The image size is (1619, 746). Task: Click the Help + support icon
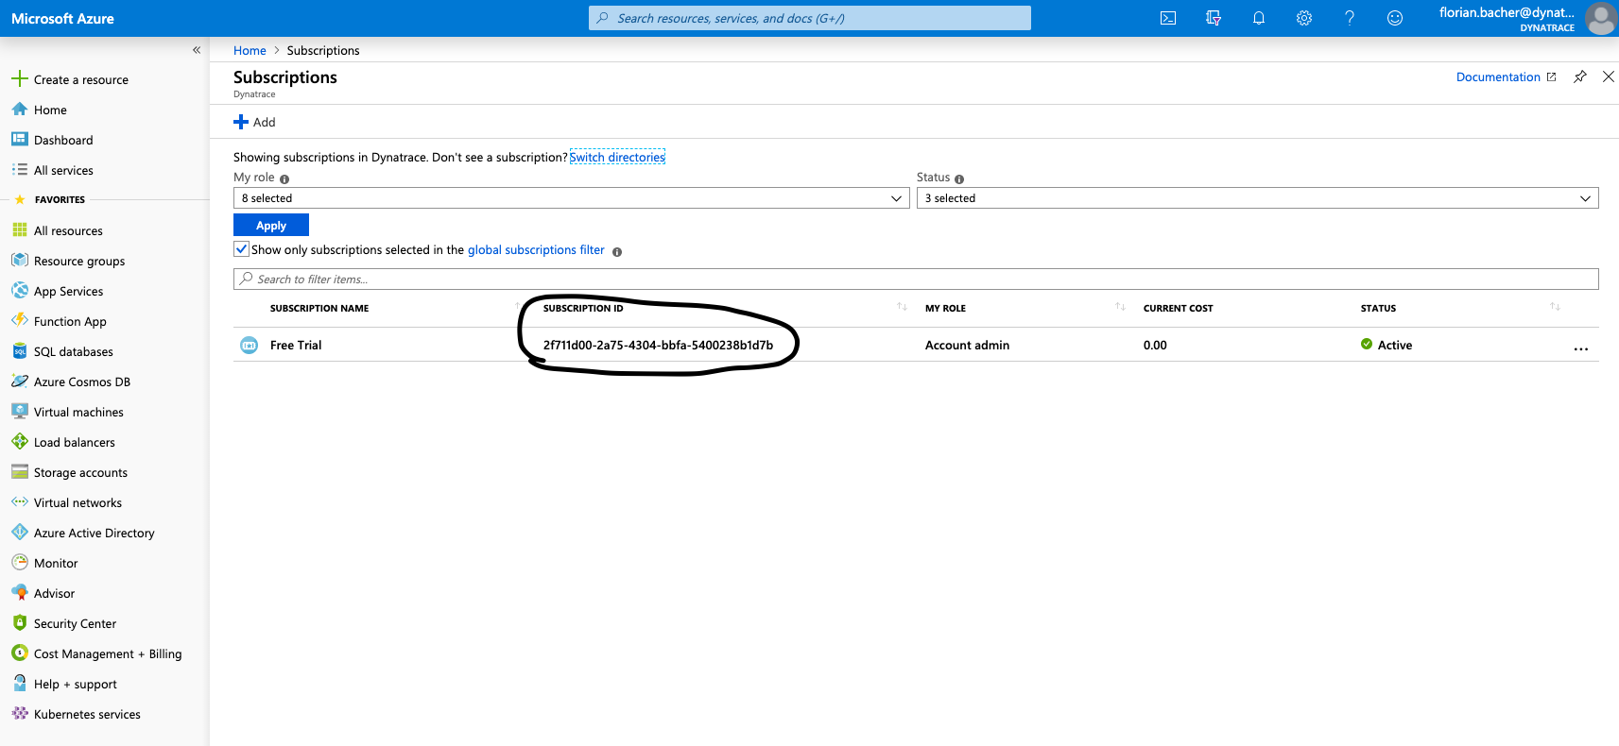[x=20, y=684]
